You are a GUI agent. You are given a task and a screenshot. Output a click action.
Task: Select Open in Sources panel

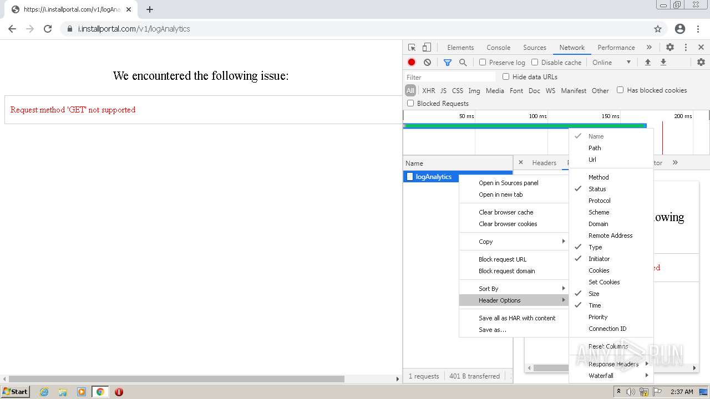point(514,183)
